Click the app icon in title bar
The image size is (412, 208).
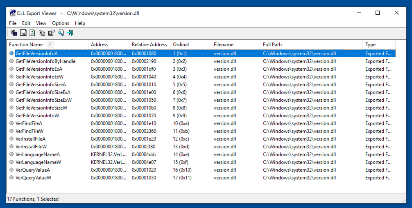pos(13,13)
